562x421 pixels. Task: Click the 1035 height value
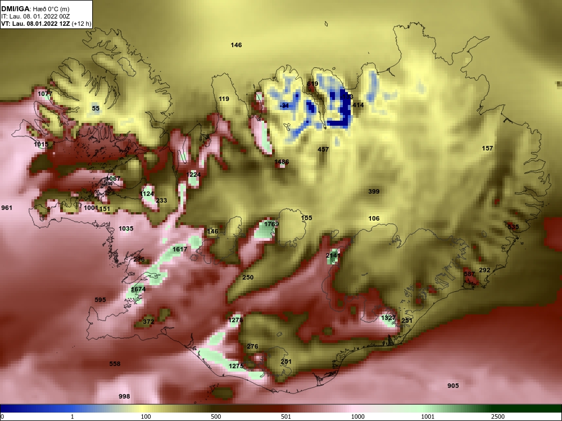[x=126, y=228]
